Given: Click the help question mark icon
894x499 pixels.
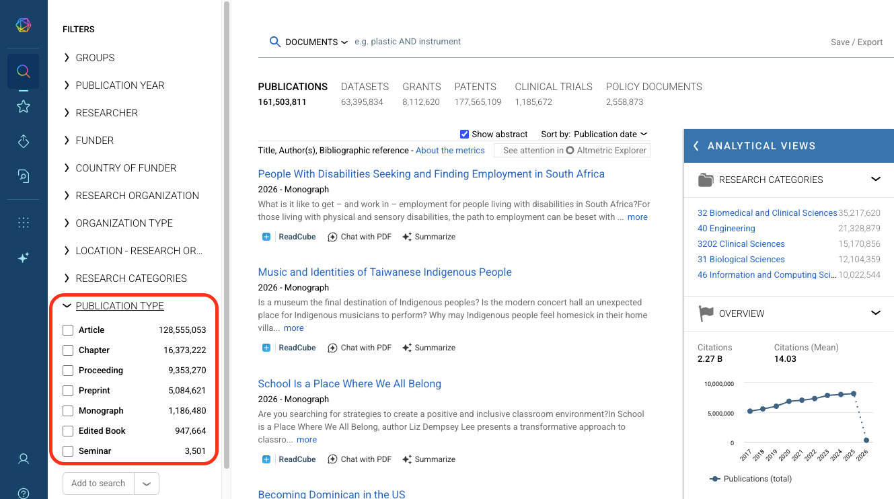Looking at the screenshot, I should 24,493.
